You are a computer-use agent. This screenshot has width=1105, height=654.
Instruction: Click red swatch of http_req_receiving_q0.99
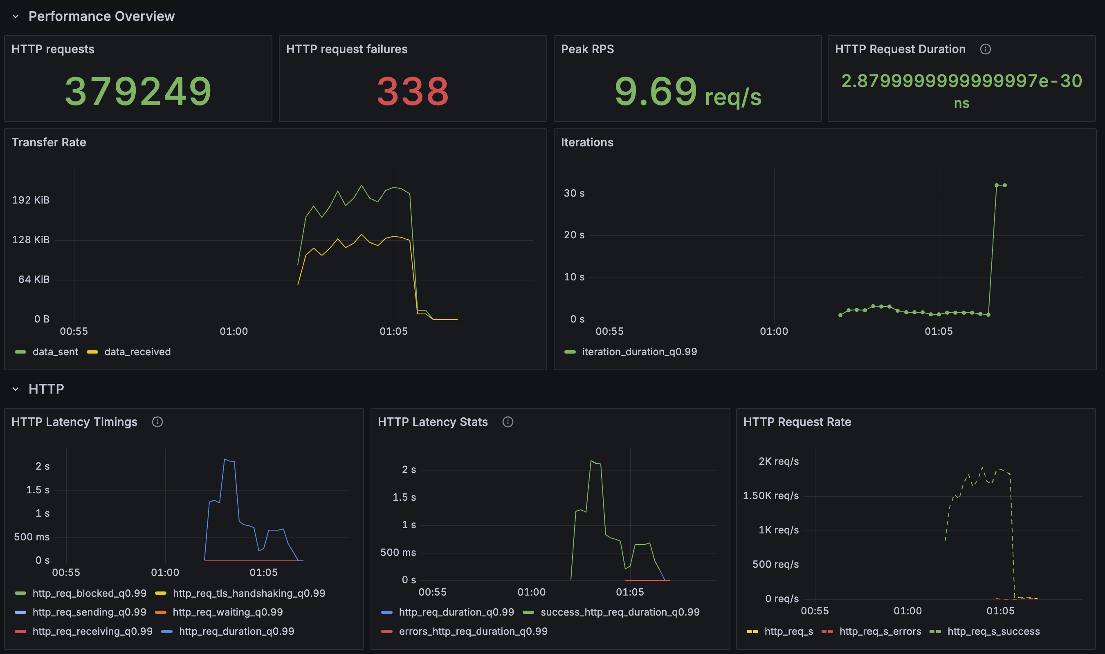coord(20,631)
